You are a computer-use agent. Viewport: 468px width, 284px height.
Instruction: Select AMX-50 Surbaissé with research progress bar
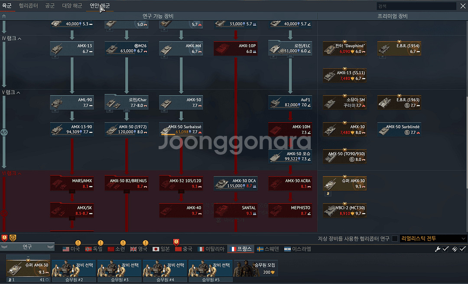tap(181, 130)
